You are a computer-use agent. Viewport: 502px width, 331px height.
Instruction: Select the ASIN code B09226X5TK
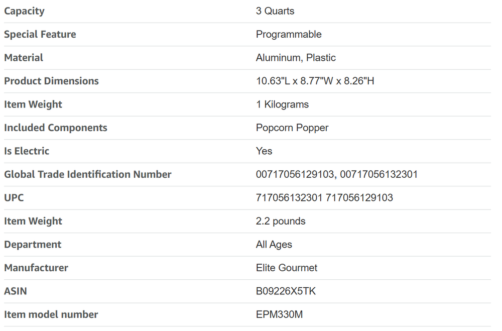[x=286, y=291]
